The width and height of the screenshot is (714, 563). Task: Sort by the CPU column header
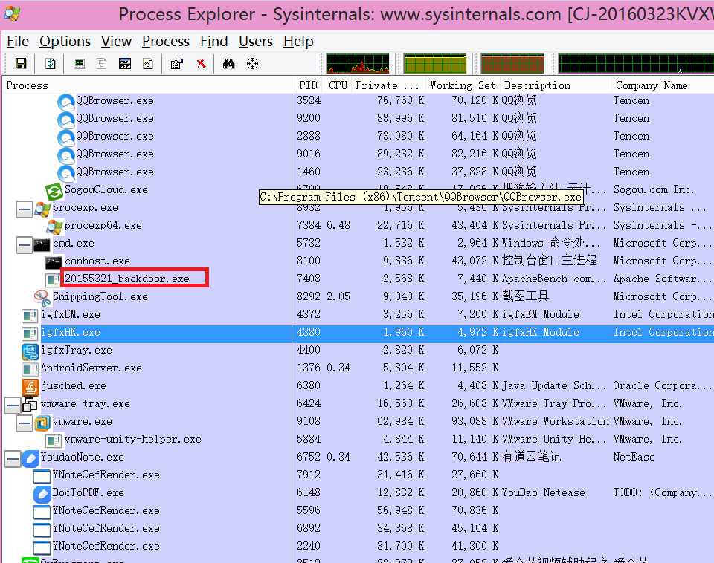[338, 85]
